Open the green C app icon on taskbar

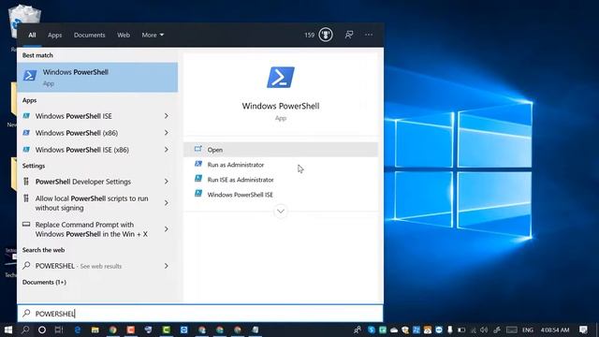coord(167,330)
